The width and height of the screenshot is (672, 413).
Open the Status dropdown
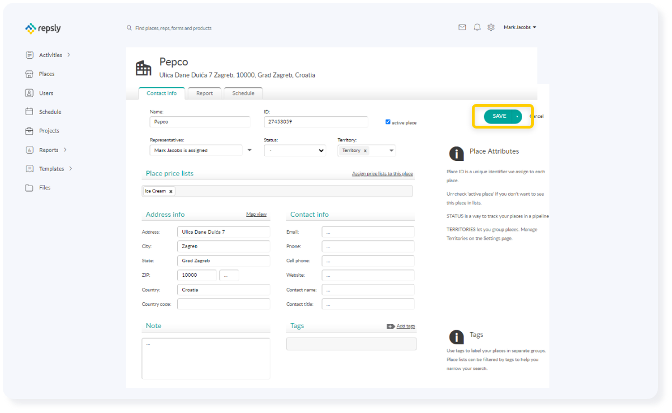point(295,150)
